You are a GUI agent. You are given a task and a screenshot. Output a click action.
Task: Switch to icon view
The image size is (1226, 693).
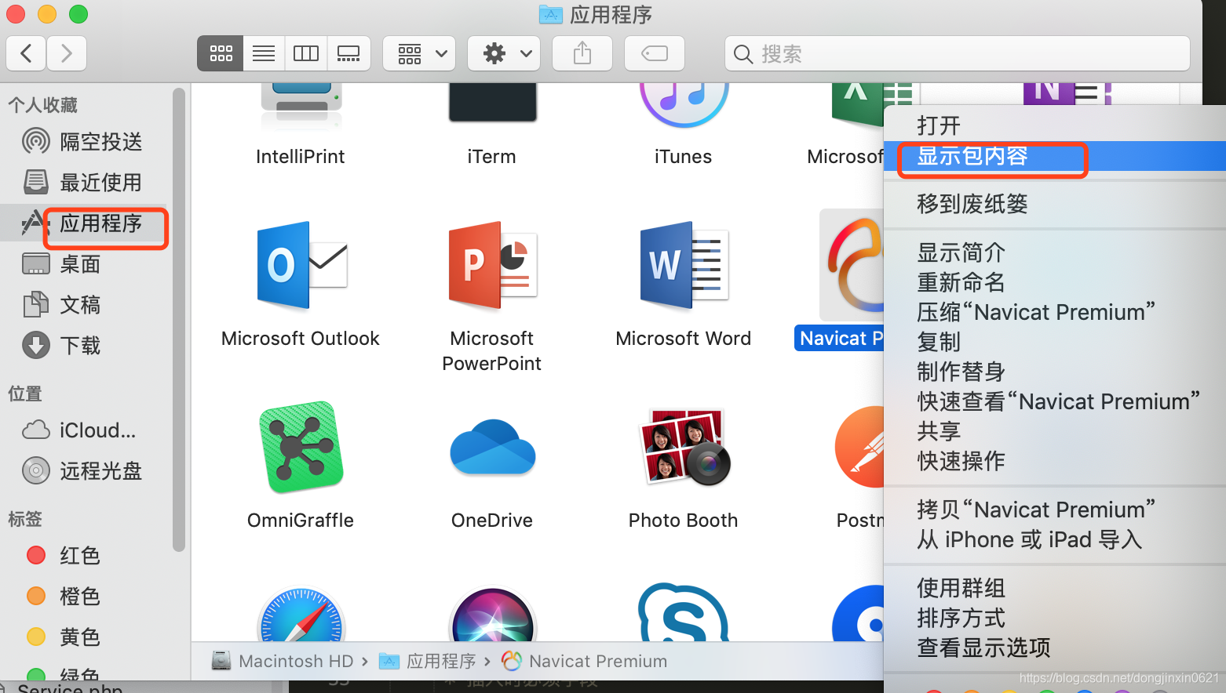(221, 53)
